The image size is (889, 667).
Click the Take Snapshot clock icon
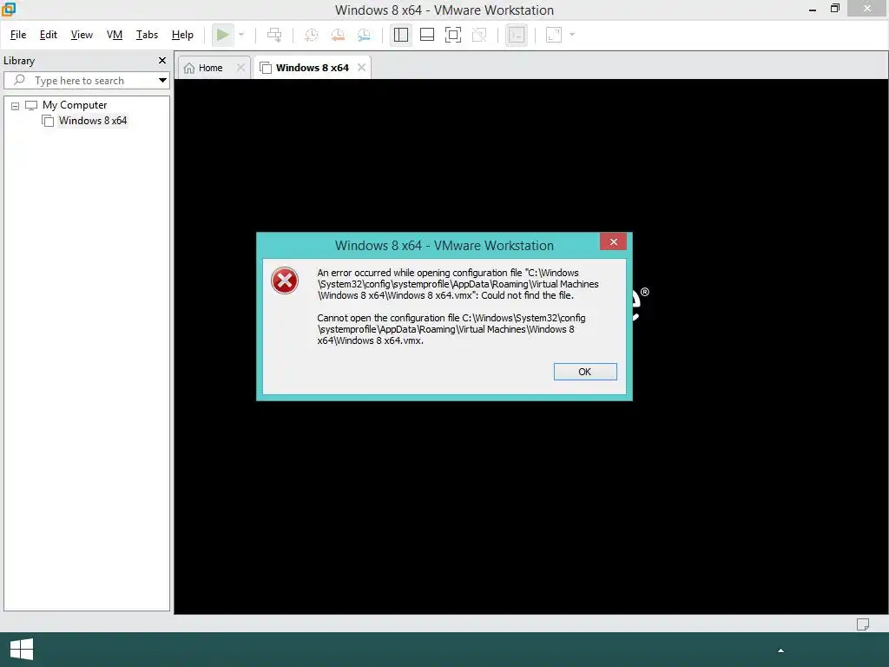312,35
